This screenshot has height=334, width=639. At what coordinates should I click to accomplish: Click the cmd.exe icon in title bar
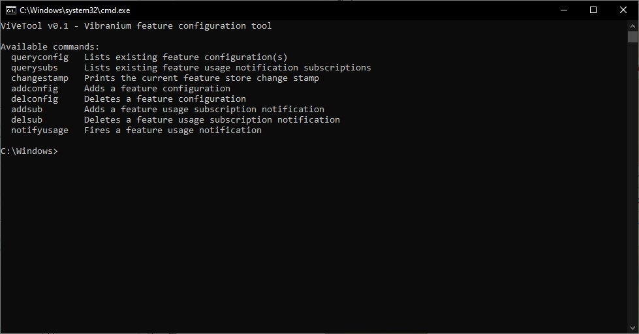coord(11,10)
